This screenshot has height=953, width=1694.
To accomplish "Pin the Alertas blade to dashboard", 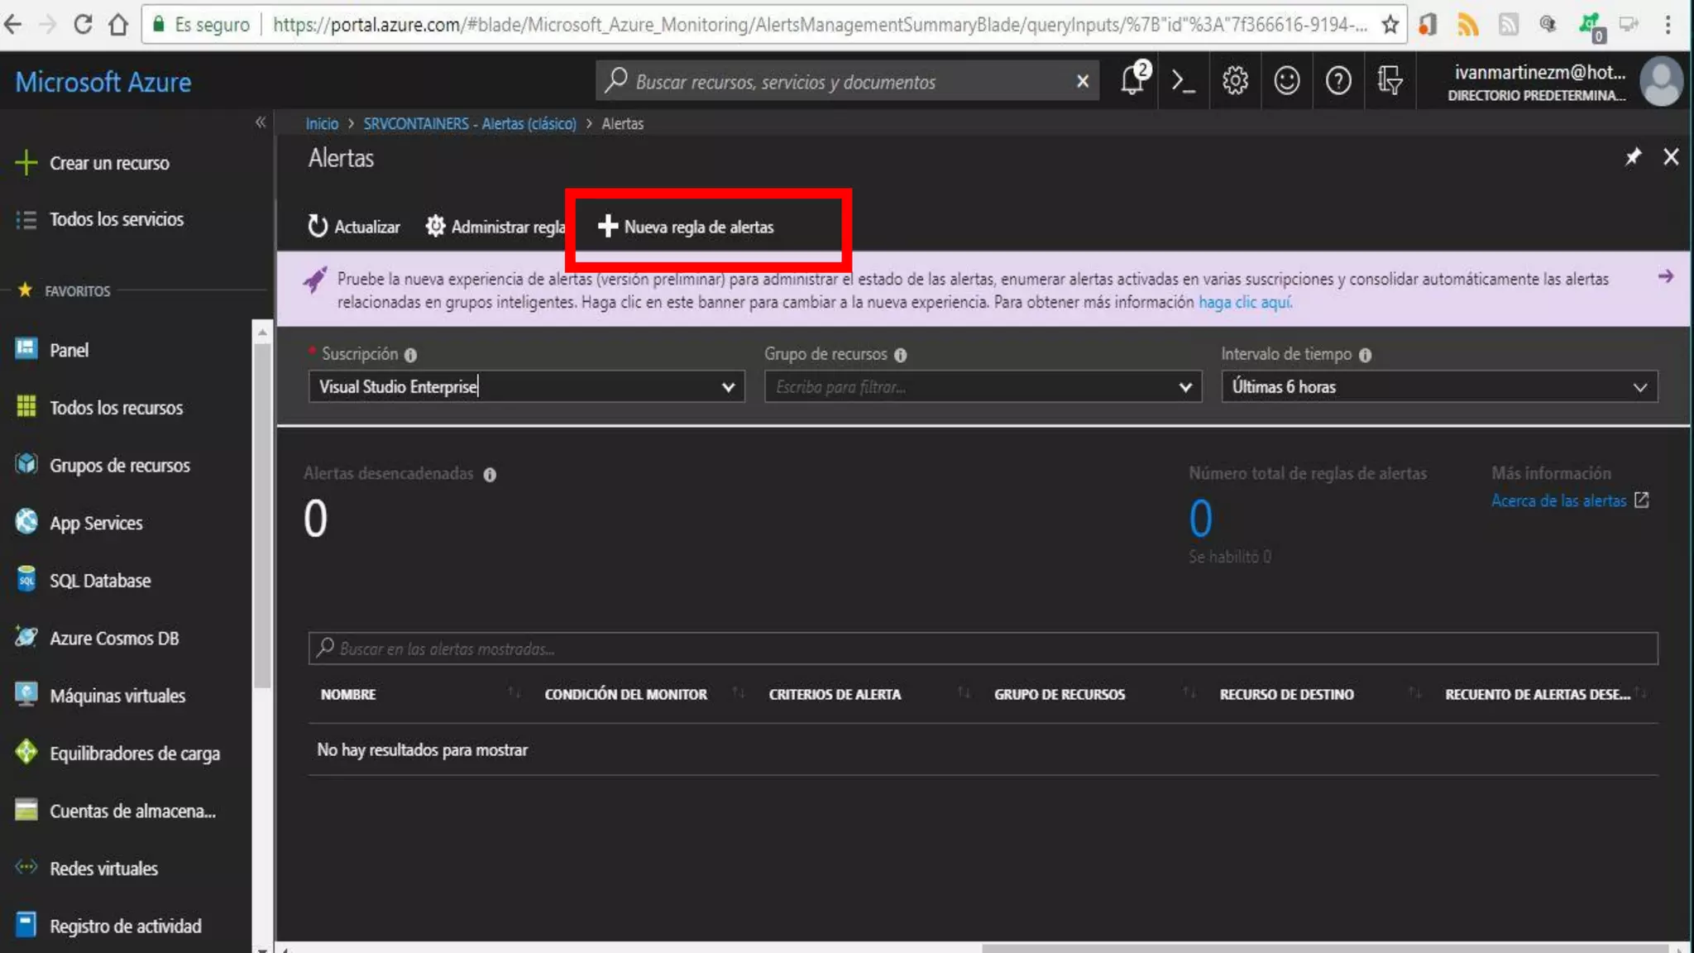I will pos(1633,157).
